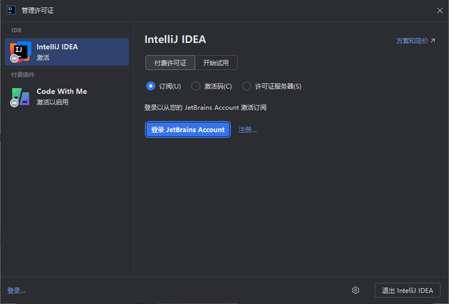
Task: Select Code With Me plugin icon
Action: [x=21, y=97]
